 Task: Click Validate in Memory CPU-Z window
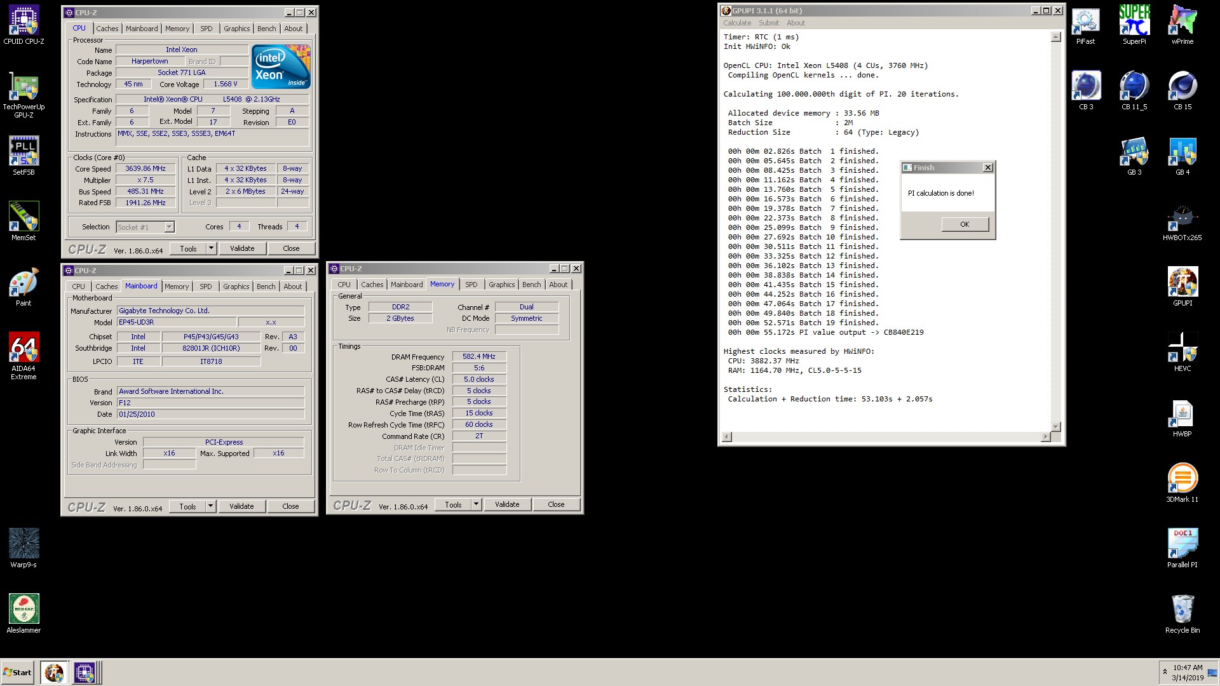[507, 504]
